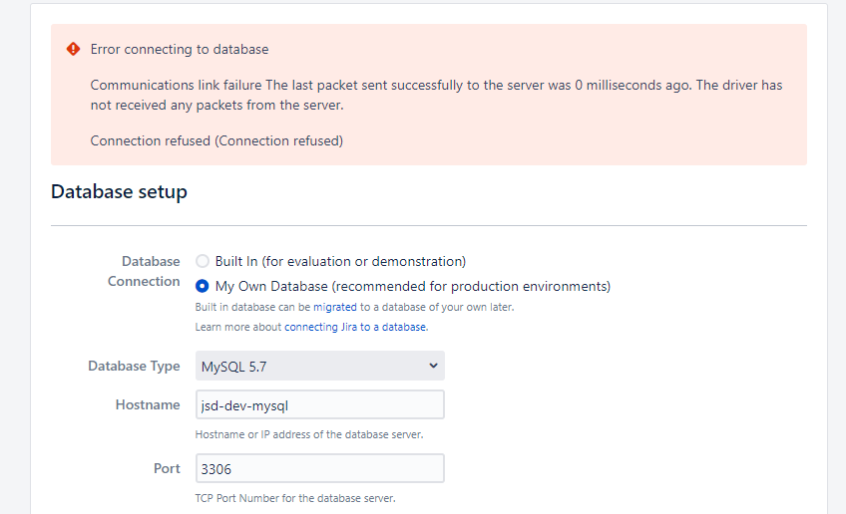The image size is (846, 514).
Task: Focus the Port field containing 3306
Action: (x=320, y=468)
